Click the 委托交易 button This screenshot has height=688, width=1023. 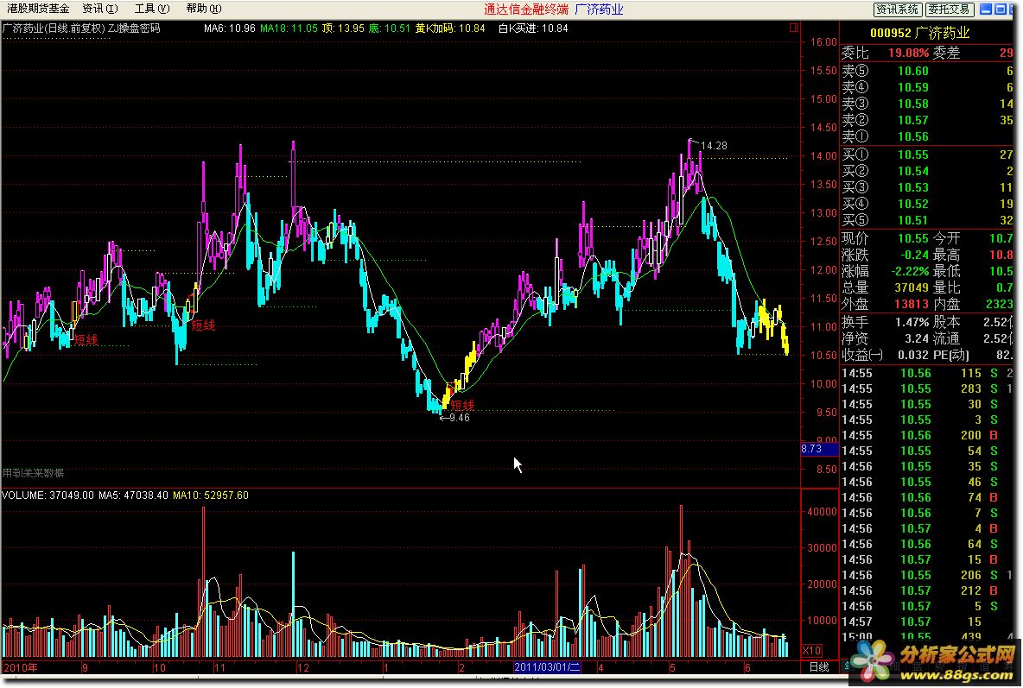pos(950,9)
